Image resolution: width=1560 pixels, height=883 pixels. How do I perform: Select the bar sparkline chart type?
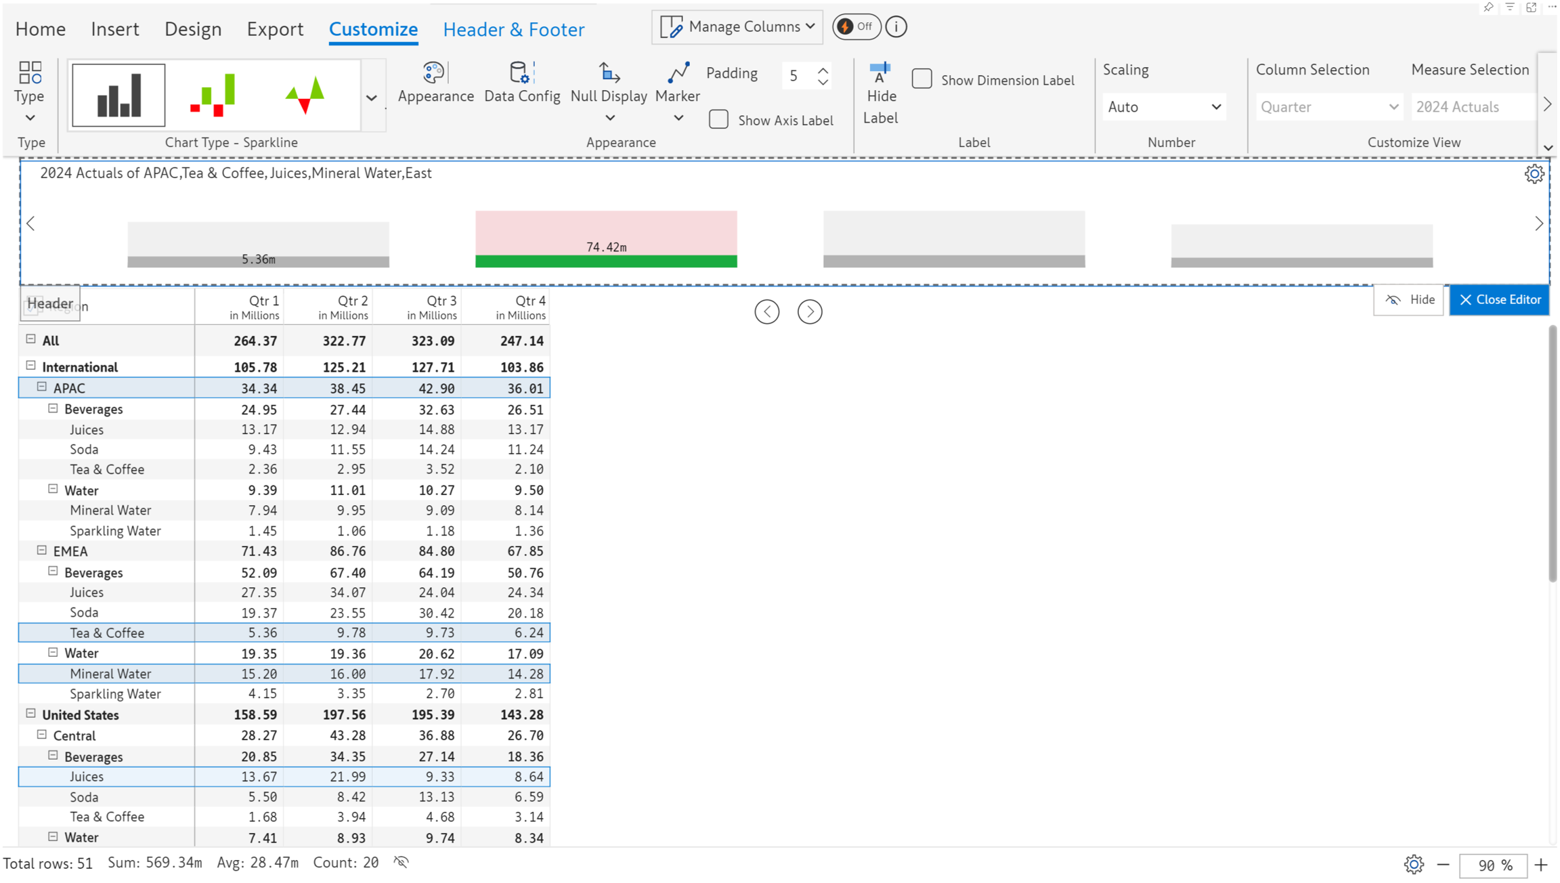tap(118, 95)
